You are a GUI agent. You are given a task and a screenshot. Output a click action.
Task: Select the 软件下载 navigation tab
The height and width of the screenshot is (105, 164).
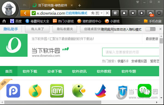point(30,71)
